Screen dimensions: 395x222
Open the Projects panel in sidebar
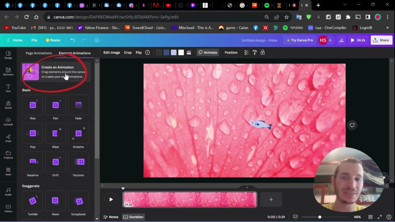(x=8, y=155)
